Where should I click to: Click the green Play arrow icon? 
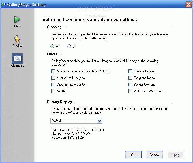pyautogui.click(x=17, y=19)
